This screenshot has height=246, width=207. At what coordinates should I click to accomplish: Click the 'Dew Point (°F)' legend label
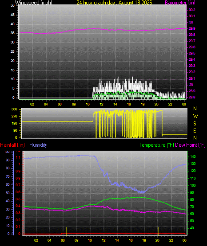[190, 145]
